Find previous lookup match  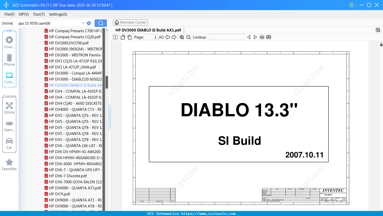pos(249,37)
